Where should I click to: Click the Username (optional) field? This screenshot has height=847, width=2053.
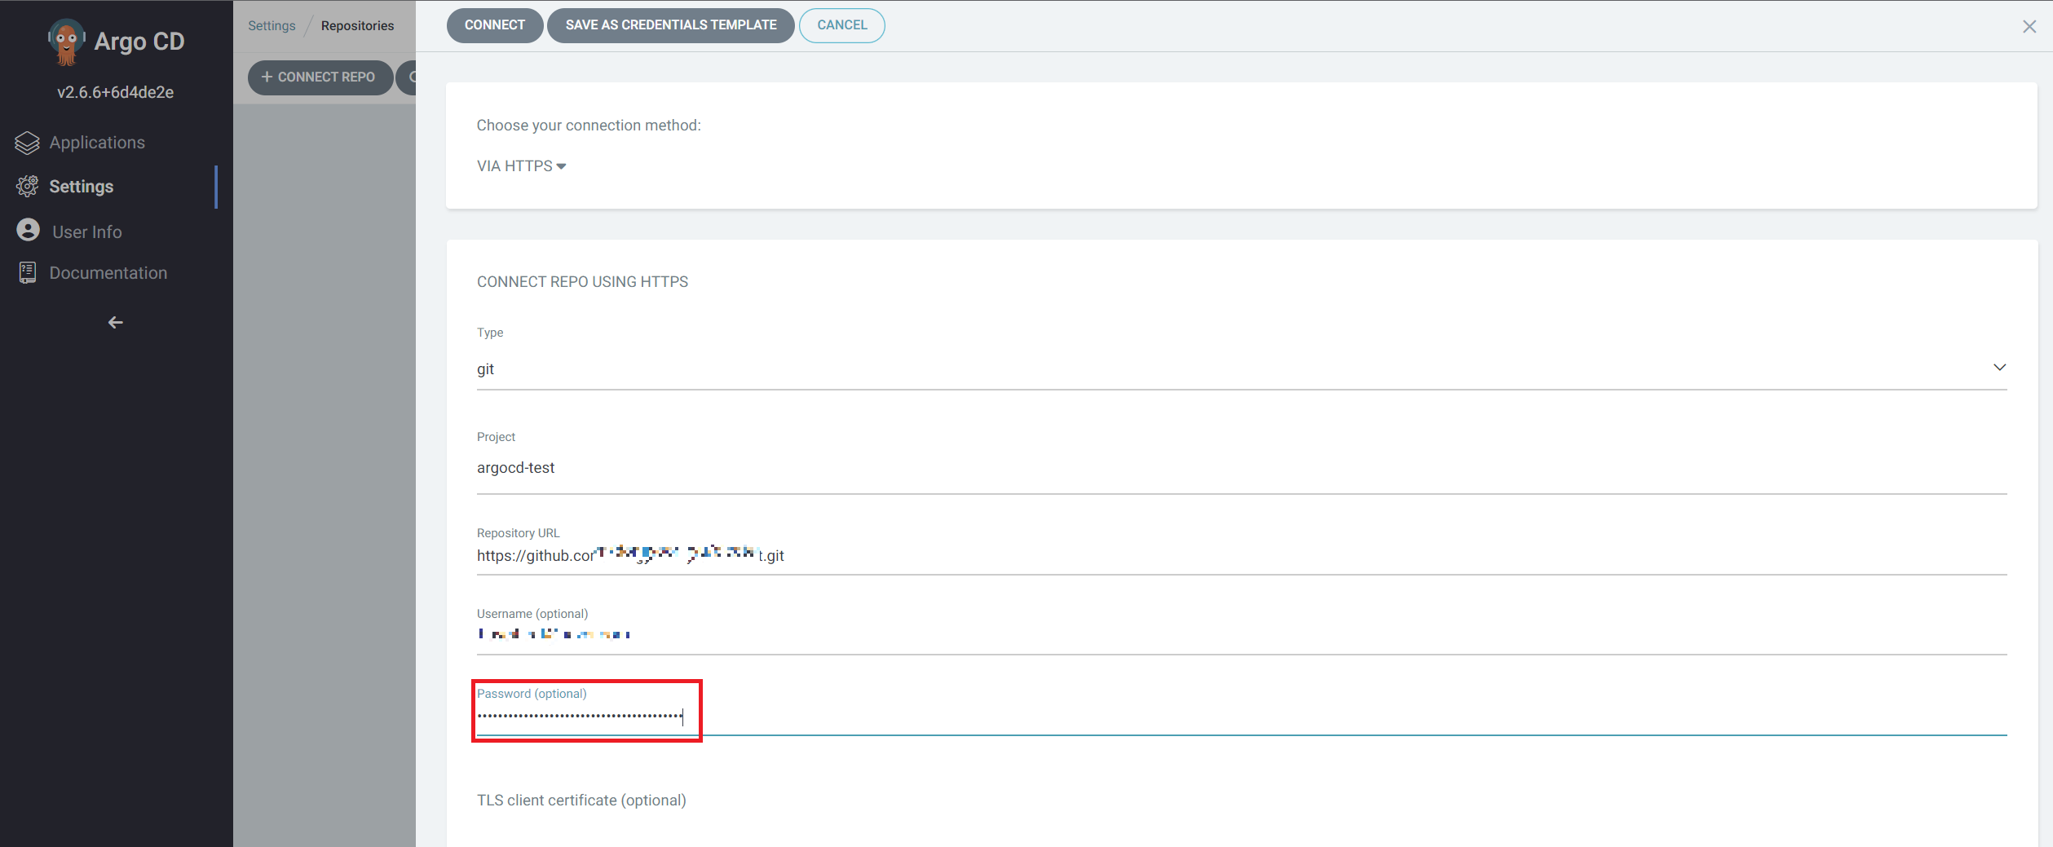1242,635
